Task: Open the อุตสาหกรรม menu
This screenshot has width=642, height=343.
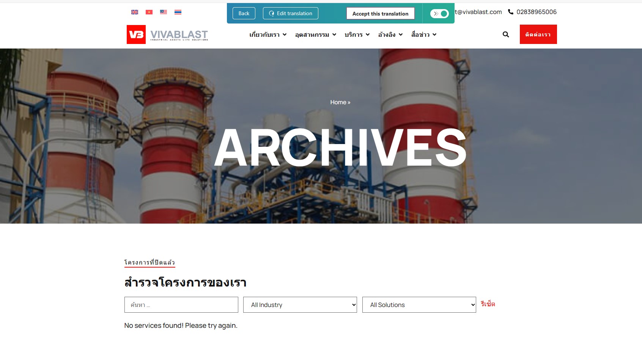Action: (312, 34)
